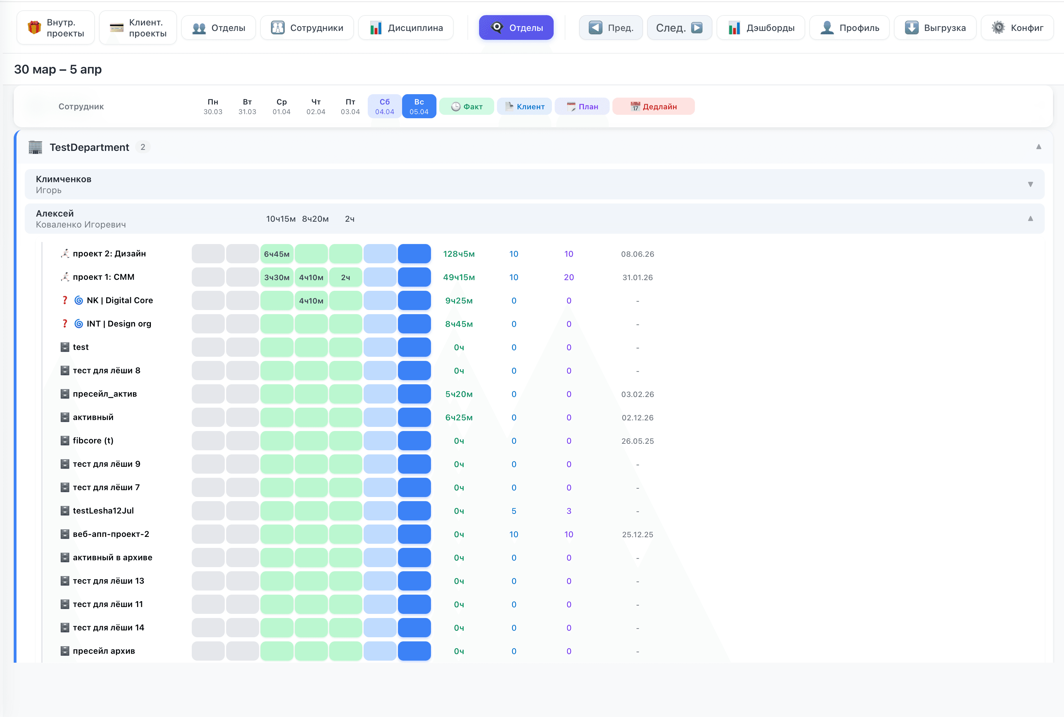Click the building icon next to TestDepartment

(x=35, y=147)
